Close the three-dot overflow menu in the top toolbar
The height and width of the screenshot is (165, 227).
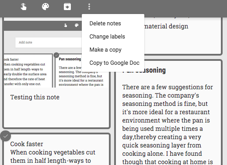point(89,7)
